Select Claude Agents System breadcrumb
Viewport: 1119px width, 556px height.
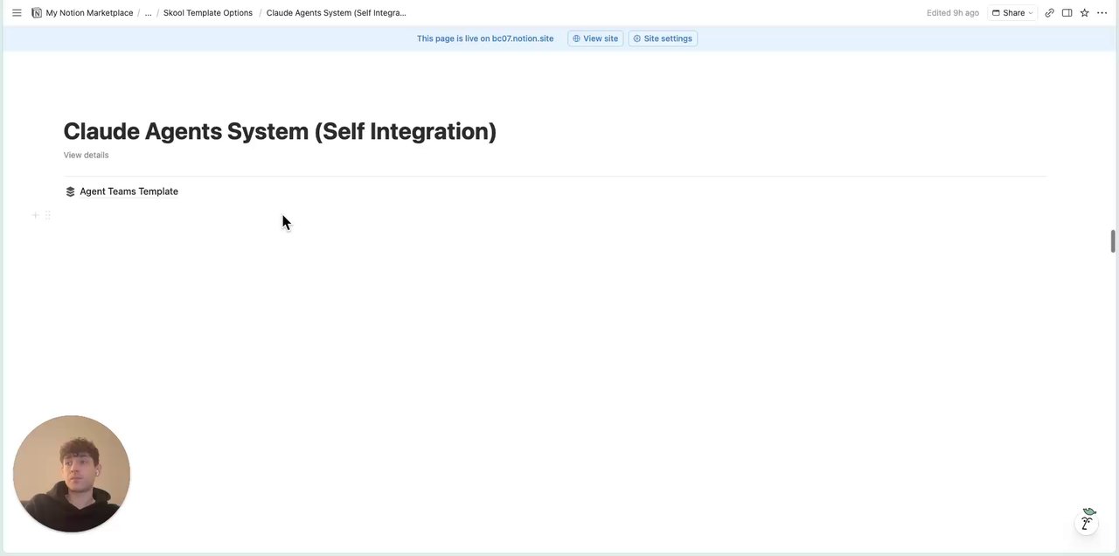point(337,13)
